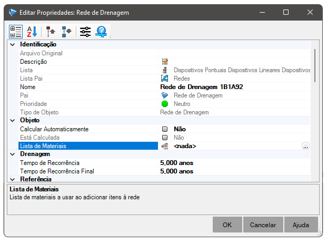Click the blue help question-mark toolbar icon

(x=101, y=32)
